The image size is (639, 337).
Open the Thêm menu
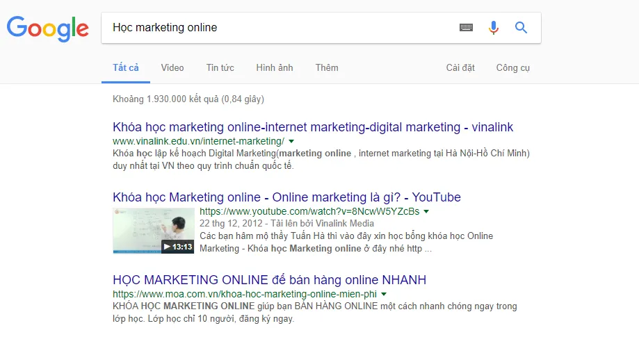click(327, 68)
